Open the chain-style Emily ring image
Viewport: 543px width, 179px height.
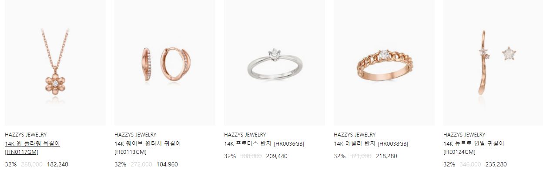pyautogui.click(x=384, y=62)
